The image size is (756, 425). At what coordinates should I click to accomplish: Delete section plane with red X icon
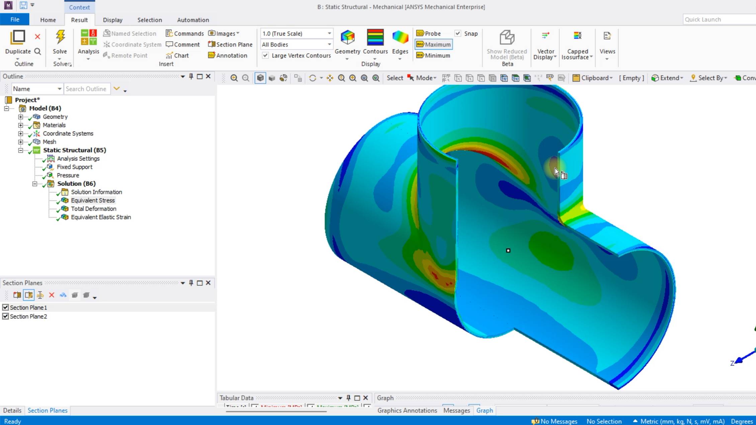point(52,295)
